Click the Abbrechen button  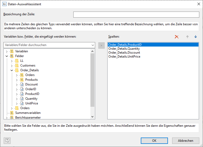click(186, 141)
